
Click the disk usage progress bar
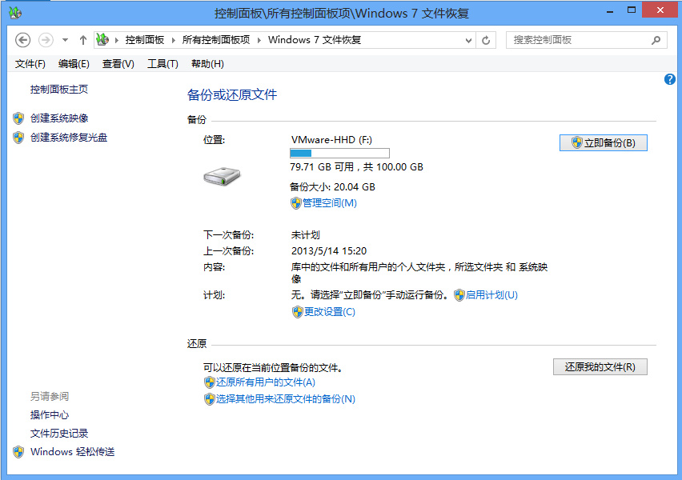click(x=339, y=153)
